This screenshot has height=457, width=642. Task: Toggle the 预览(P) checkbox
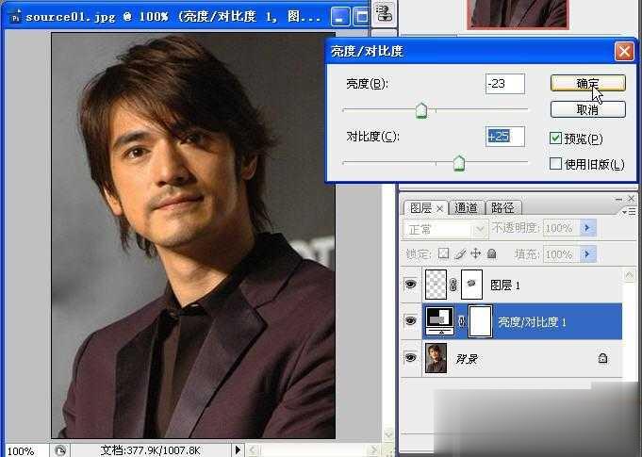point(555,139)
